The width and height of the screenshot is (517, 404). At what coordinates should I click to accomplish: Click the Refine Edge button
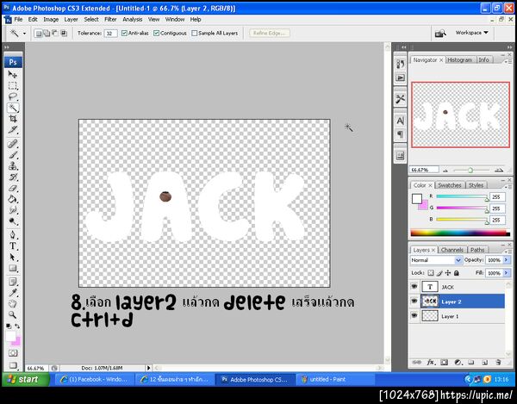point(270,34)
